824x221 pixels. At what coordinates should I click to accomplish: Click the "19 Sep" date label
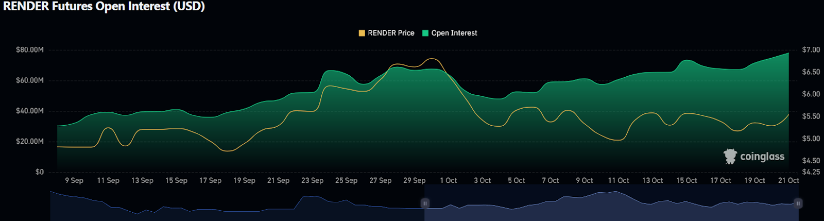(x=244, y=180)
